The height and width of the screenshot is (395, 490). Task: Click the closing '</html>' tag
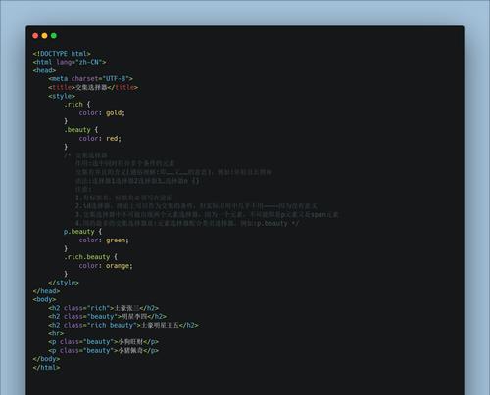(46, 368)
